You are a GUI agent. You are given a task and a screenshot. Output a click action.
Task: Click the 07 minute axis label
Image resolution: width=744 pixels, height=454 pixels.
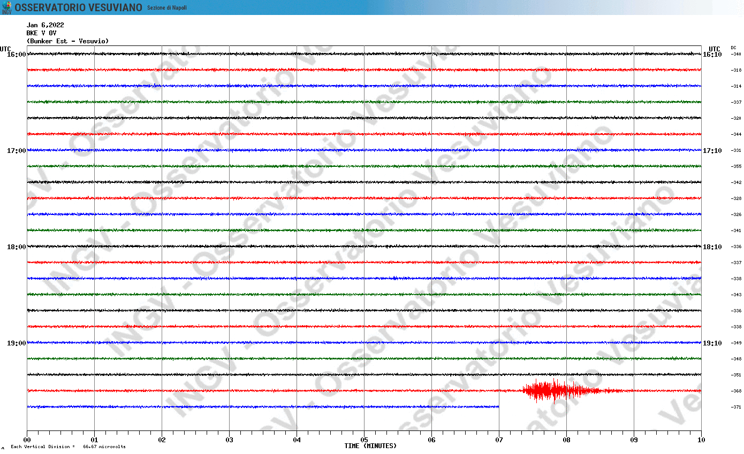point(499,440)
